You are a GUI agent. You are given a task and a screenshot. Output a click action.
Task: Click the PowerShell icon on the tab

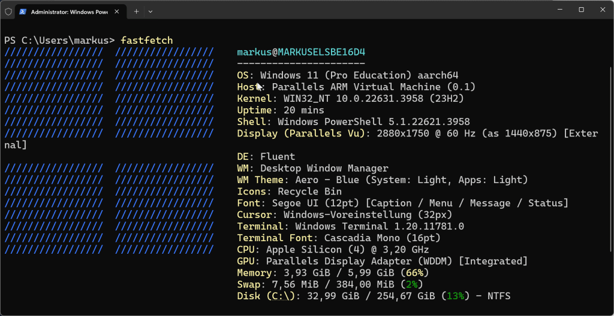[x=23, y=12]
